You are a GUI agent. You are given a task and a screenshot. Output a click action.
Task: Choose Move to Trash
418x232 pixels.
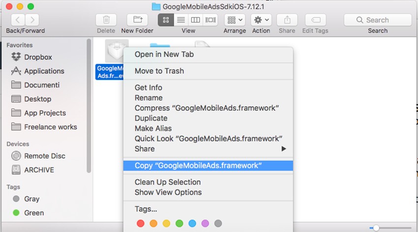pyautogui.click(x=208, y=71)
